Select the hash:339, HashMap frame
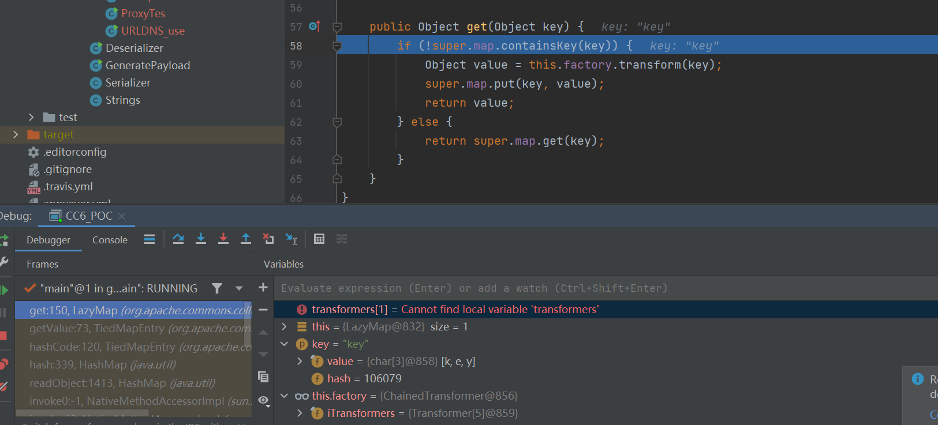 coord(133,364)
